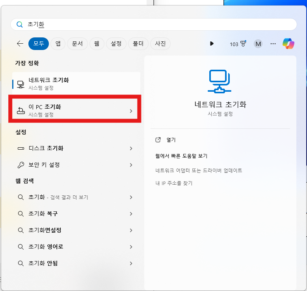Select the 사진 filter tab
The image size is (307, 291).
pyautogui.click(x=160, y=43)
